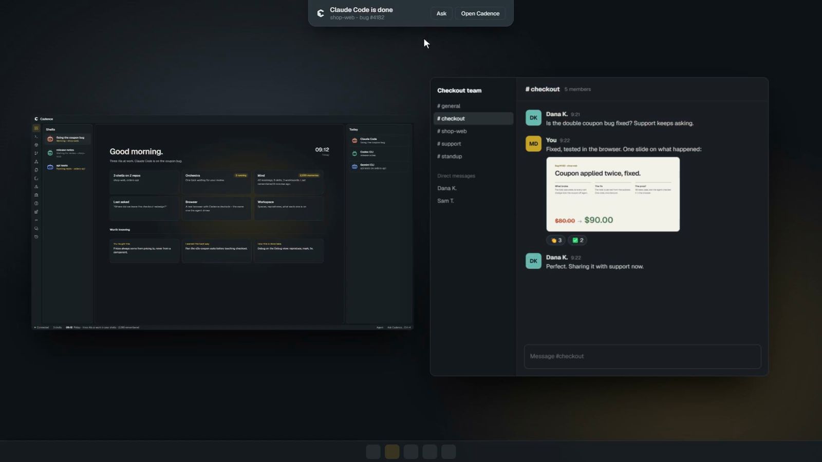The height and width of the screenshot is (462, 822).
Task: Click Codex CLI in Cadence's Today panel
Action: (380, 153)
